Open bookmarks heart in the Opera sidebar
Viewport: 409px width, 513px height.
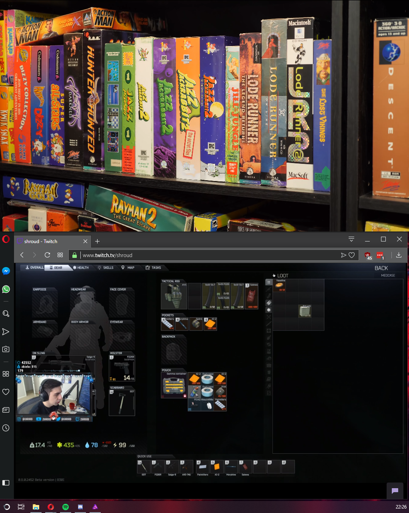click(x=6, y=392)
